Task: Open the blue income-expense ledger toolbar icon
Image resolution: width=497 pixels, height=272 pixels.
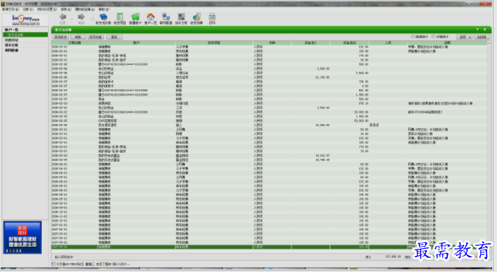Action: (x=103, y=17)
